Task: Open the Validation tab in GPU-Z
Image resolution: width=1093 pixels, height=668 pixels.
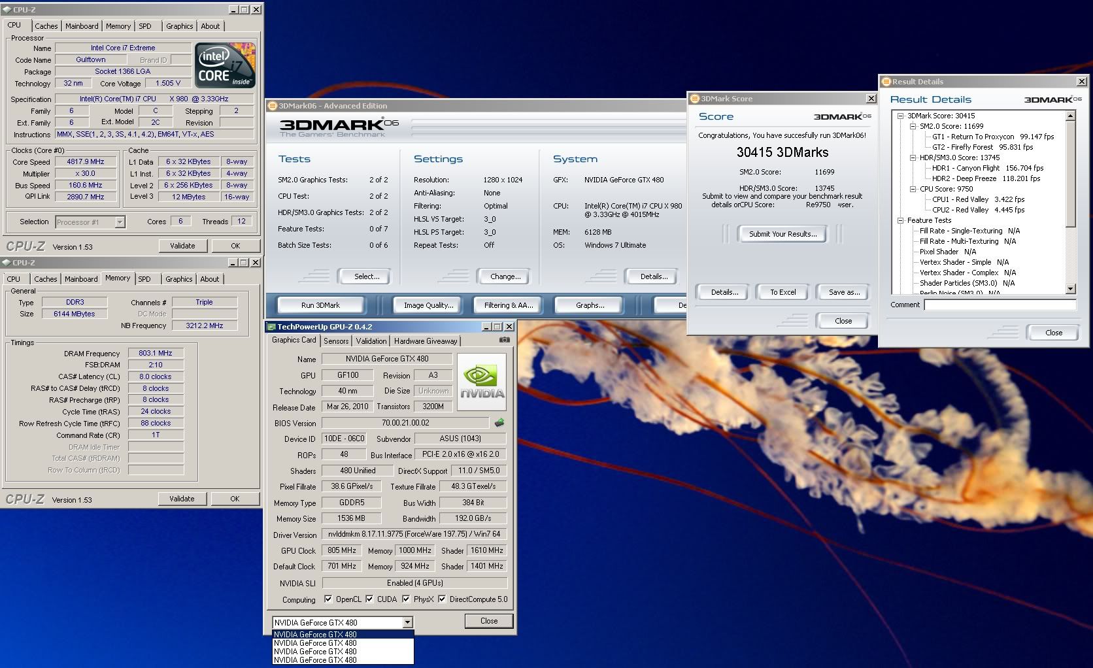Action: [x=371, y=341]
